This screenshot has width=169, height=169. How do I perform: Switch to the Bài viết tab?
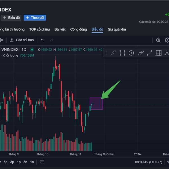pyautogui.click(x=60, y=29)
